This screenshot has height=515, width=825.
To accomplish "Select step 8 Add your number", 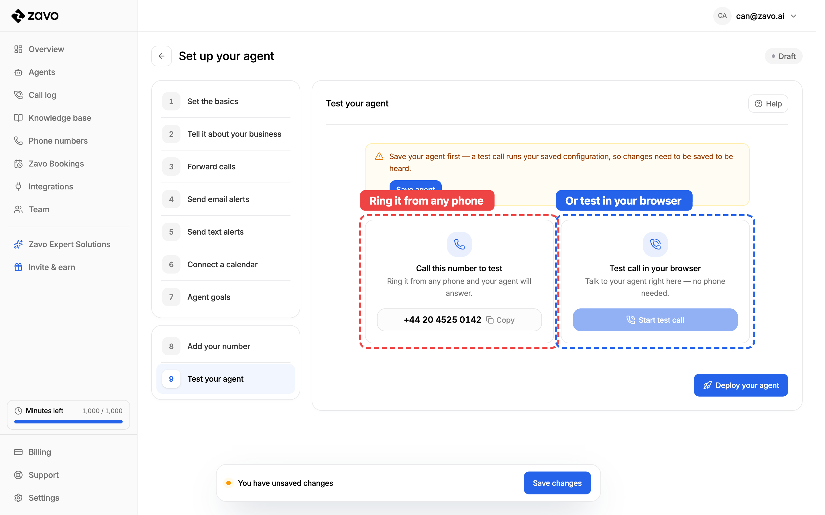I will [226, 346].
